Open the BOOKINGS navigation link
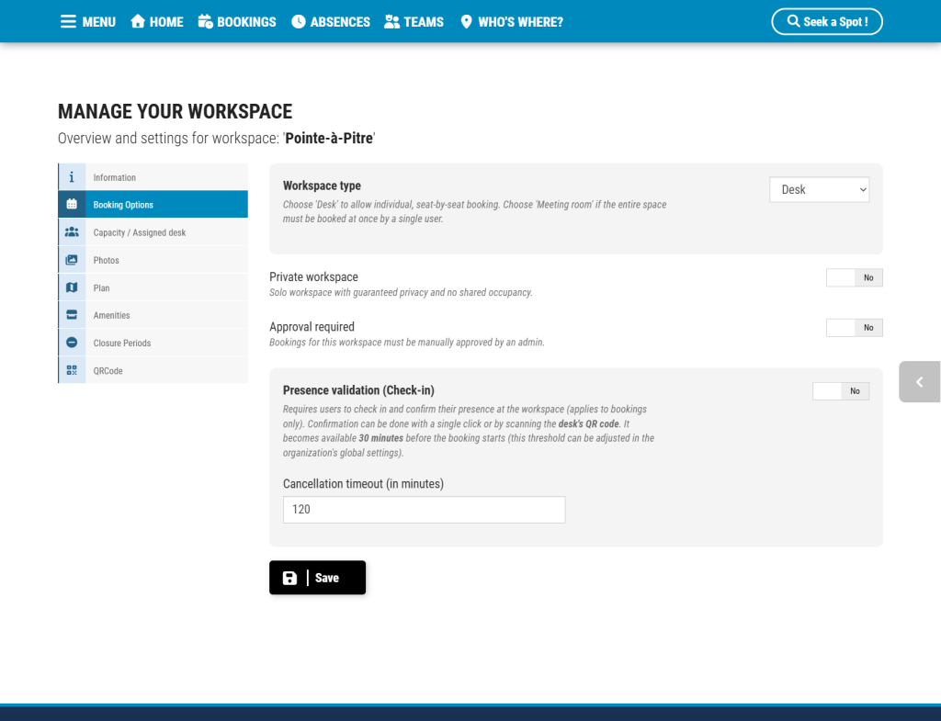 click(x=246, y=22)
